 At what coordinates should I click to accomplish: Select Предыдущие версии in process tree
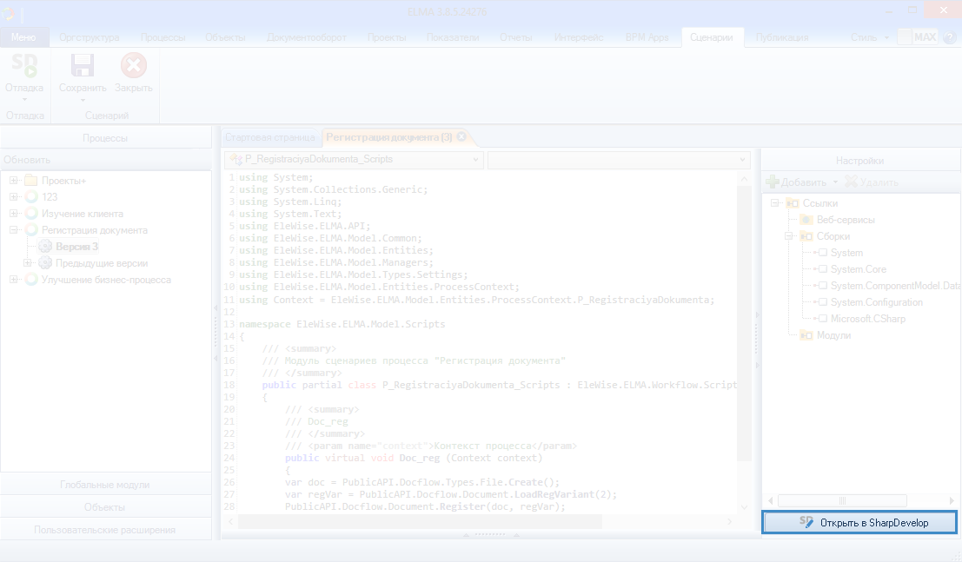click(x=101, y=263)
